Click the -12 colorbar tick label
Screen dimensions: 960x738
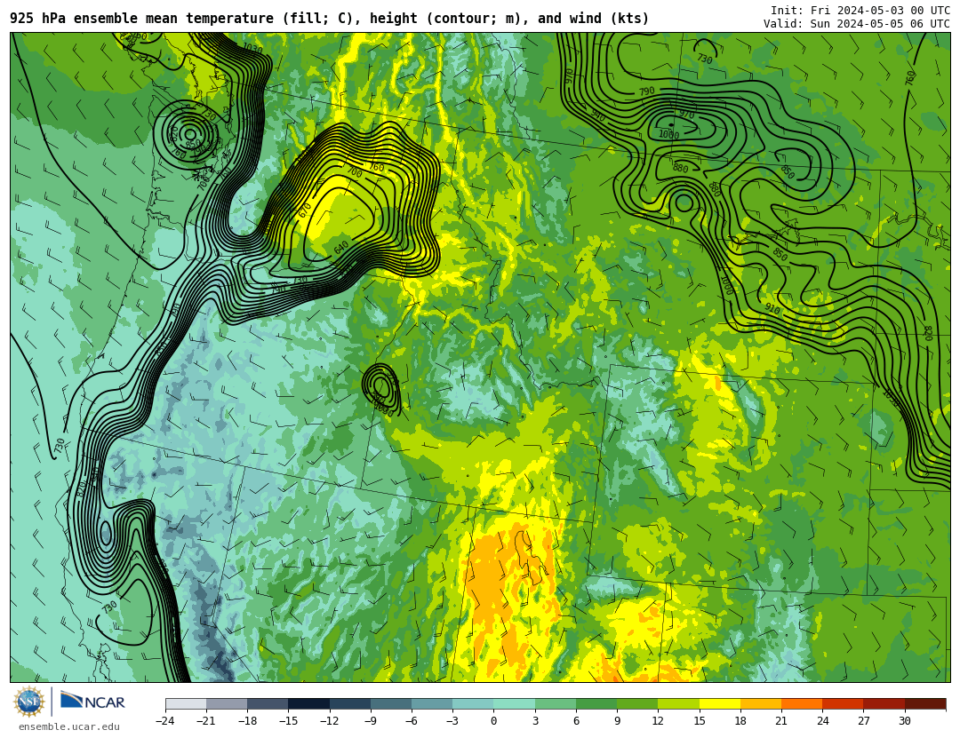(x=330, y=721)
